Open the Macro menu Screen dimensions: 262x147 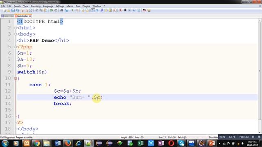(x=70, y=6)
